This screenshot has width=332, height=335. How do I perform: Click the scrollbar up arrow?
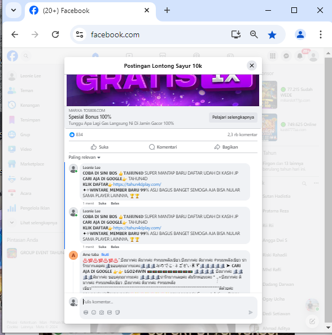point(328,53)
